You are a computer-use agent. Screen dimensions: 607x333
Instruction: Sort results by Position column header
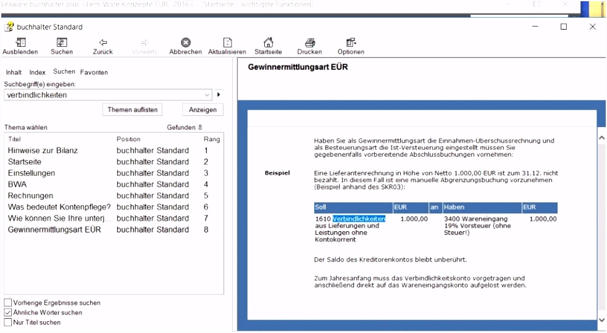pyautogui.click(x=128, y=139)
